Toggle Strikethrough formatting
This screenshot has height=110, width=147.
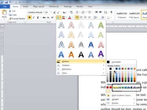pyautogui.click(x=44, y=17)
